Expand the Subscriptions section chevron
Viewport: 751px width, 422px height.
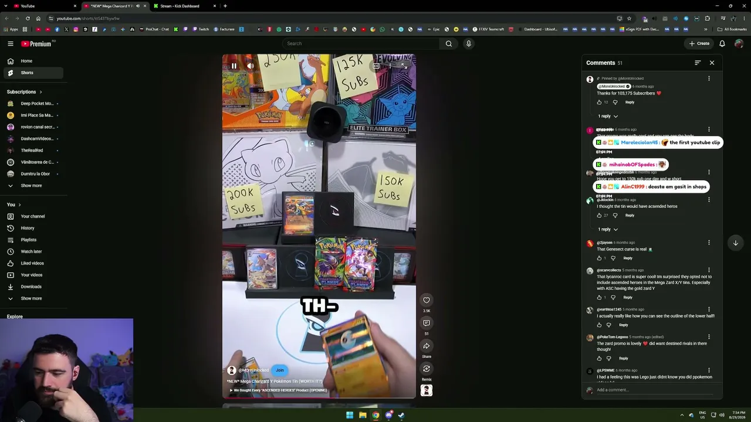point(41,92)
